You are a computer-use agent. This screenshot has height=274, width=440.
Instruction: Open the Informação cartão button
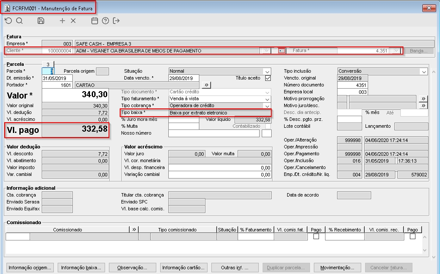click(183, 268)
